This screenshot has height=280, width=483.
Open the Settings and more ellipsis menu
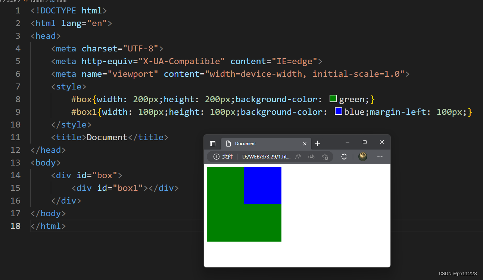[x=380, y=157]
